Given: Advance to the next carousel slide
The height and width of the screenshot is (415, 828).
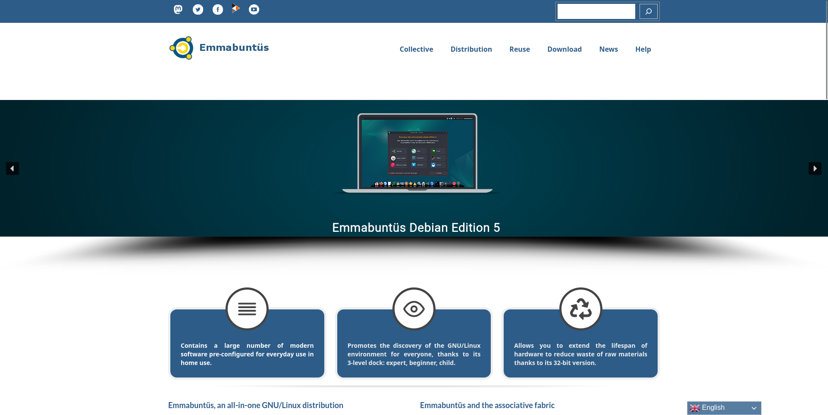Looking at the screenshot, I should pyautogui.click(x=815, y=168).
